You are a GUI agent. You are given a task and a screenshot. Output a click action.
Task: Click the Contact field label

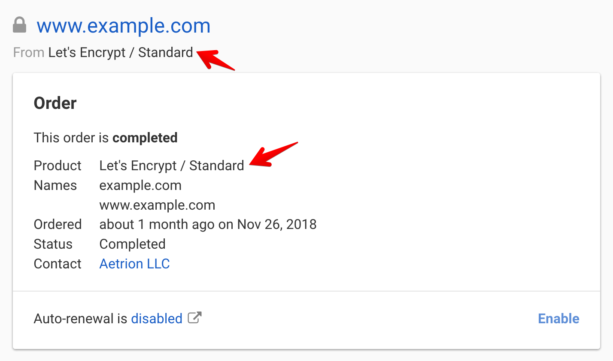tap(58, 264)
